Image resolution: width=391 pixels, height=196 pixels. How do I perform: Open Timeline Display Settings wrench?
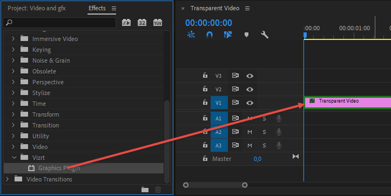[265, 35]
